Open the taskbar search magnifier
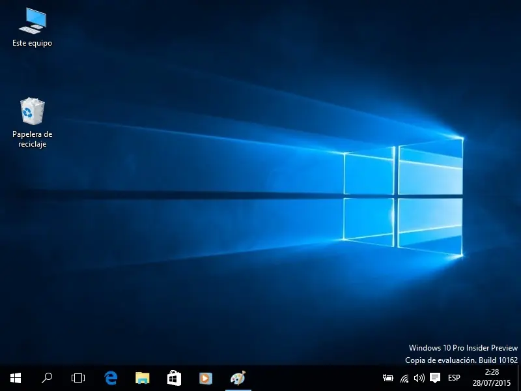Viewport: 521px width, 391px height. tap(47, 378)
